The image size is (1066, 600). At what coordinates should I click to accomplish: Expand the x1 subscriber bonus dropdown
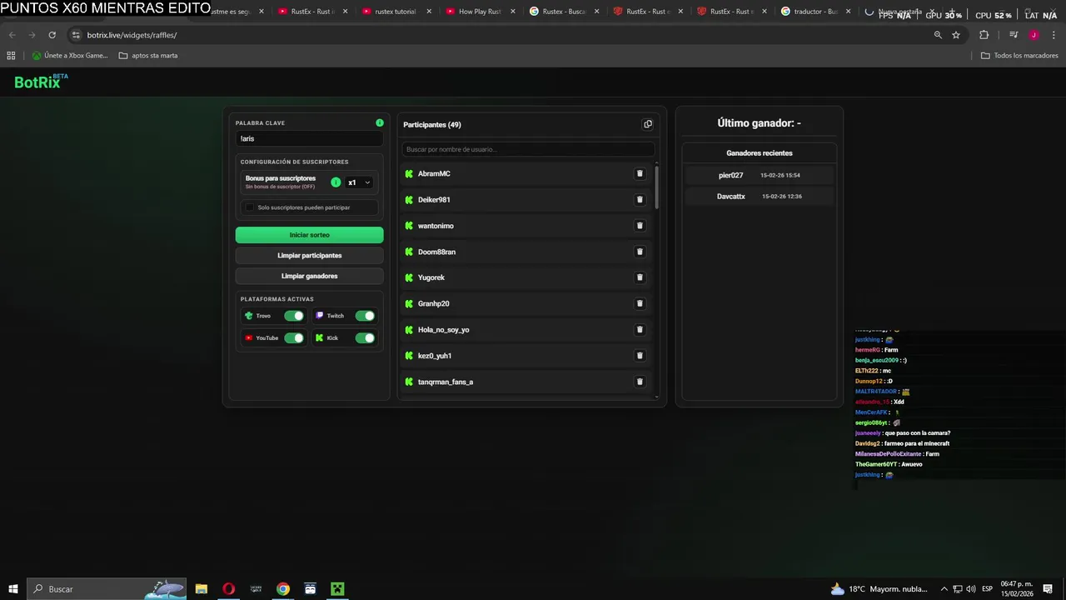click(359, 182)
